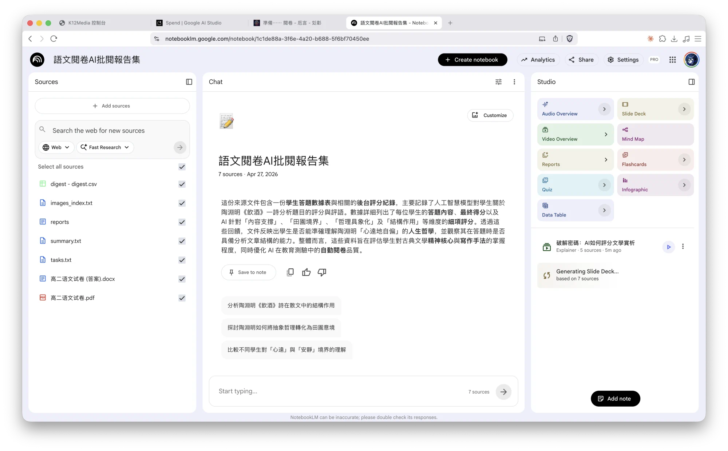This screenshot has height=451, width=728.
Task: Deselect the tasks.txt source
Action: tap(182, 260)
